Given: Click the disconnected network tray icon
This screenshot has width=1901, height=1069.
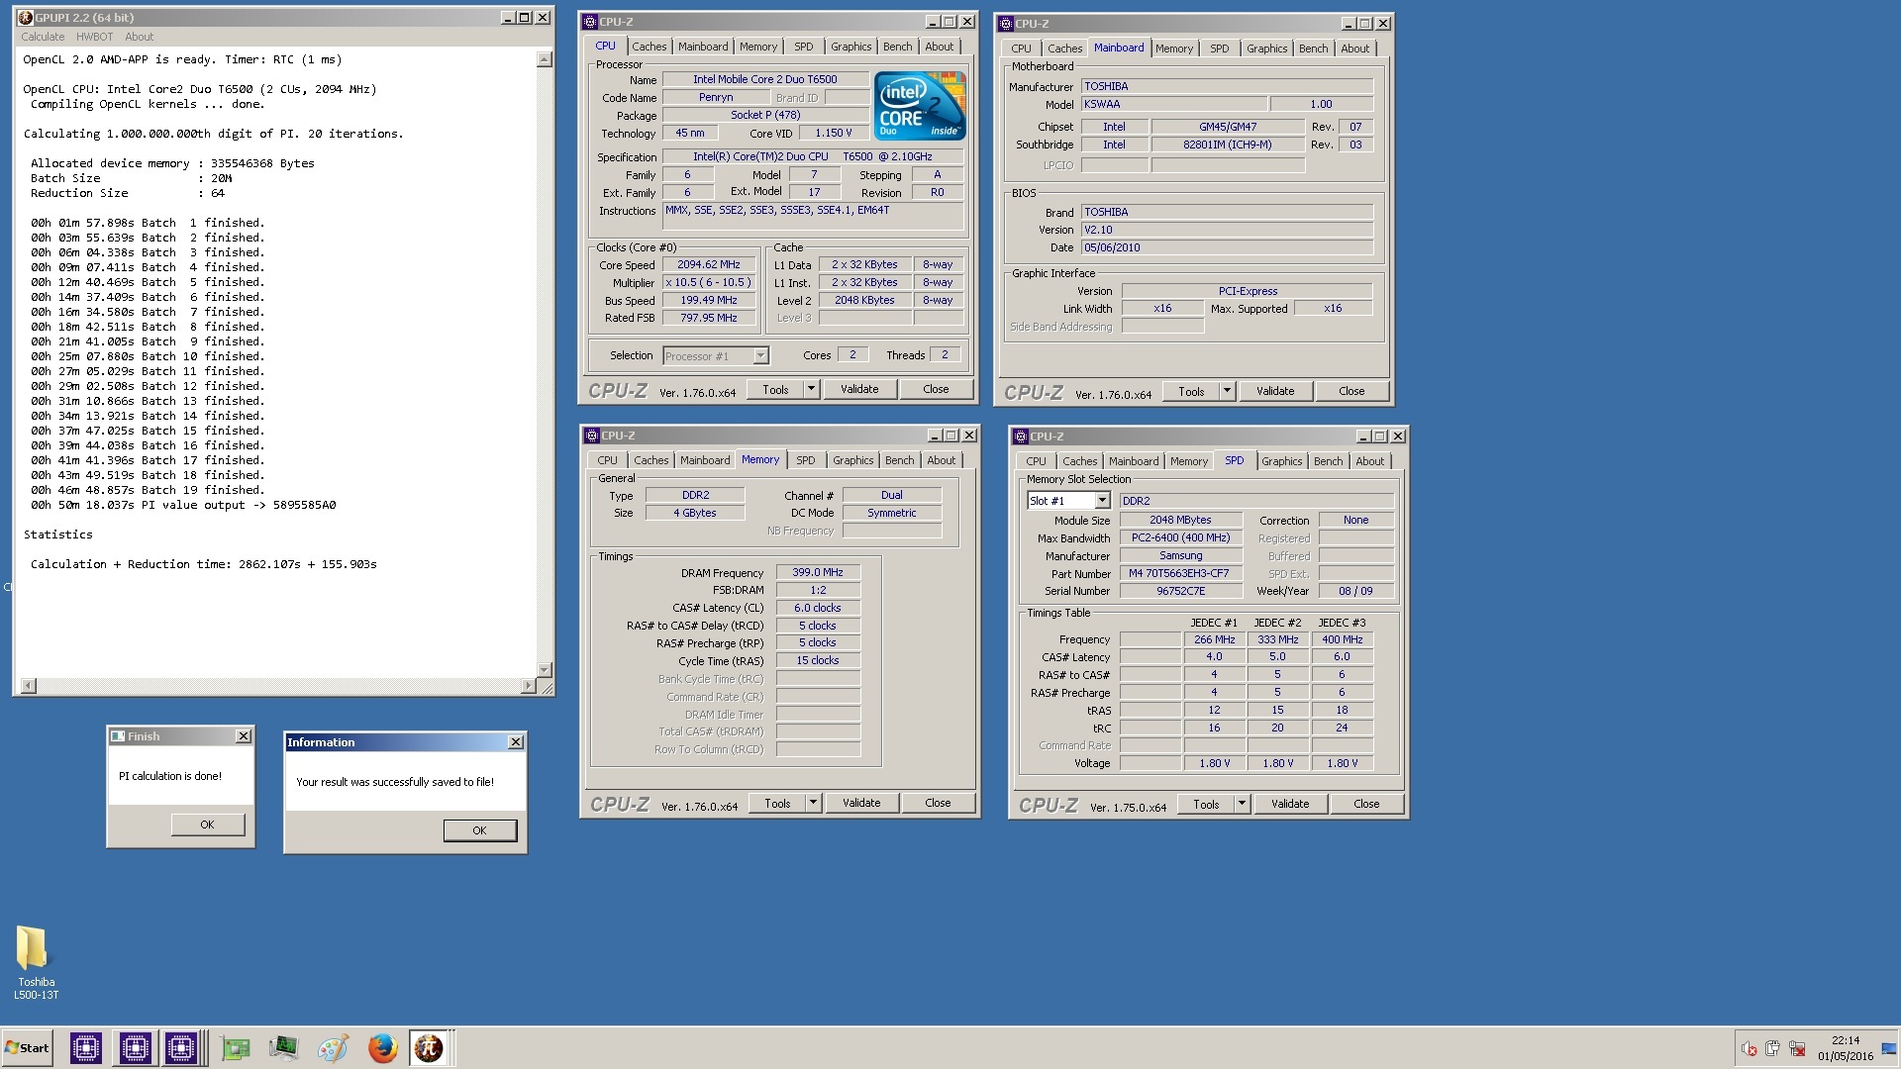Looking at the screenshot, I should tap(1797, 1049).
